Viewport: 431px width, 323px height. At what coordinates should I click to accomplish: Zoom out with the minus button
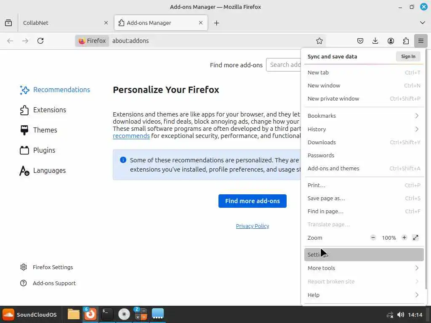pyautogui.click(x=373, y=238)
